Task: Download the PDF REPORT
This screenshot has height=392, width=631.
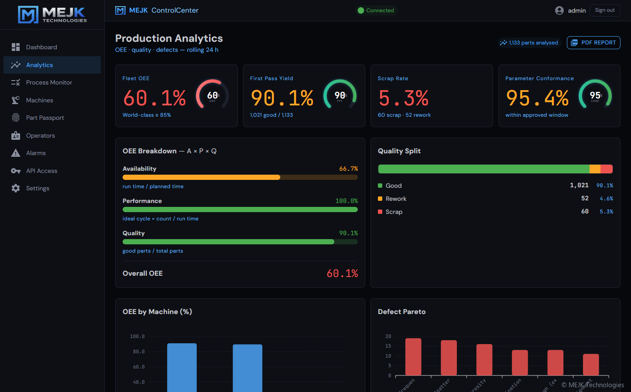Action: pos(593,43)
